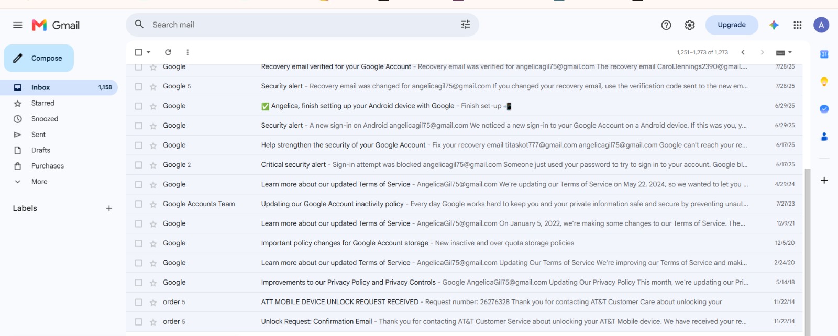The image size is (838, 336).
Task: Go to newer messages page
Action: point(743,52)
